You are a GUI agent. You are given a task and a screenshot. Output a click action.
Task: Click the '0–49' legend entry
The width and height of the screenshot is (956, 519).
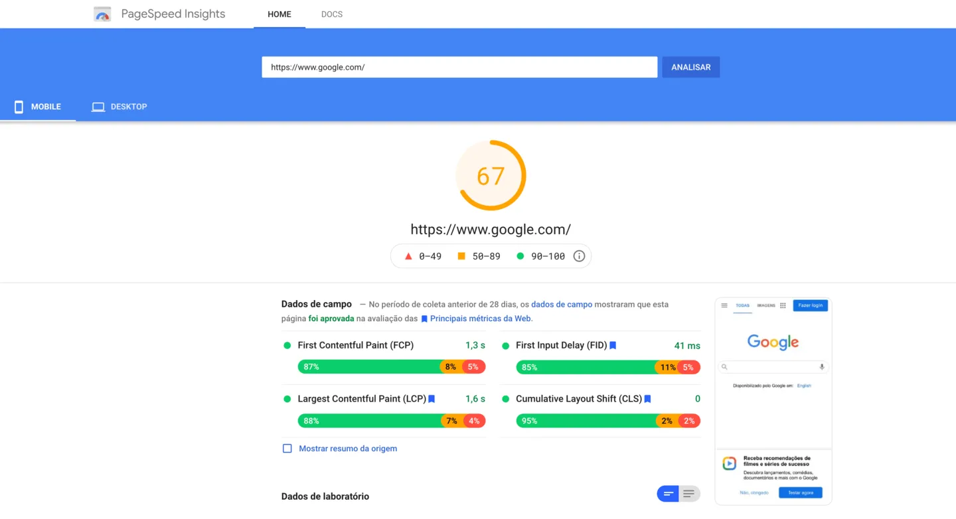click(x=423, y=256)
